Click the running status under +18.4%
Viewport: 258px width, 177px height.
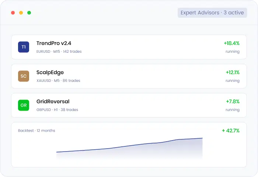click(x=233, y=52)
